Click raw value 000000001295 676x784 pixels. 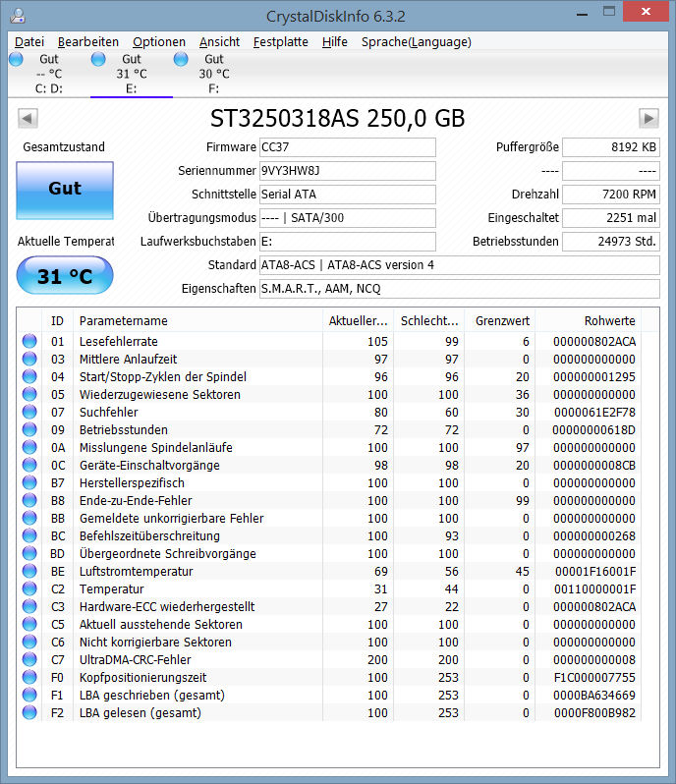594,376
